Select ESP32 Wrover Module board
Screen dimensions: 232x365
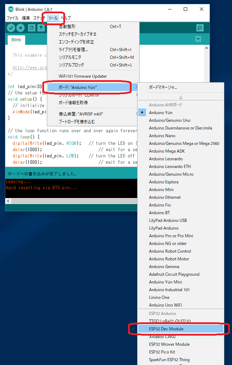181,344
